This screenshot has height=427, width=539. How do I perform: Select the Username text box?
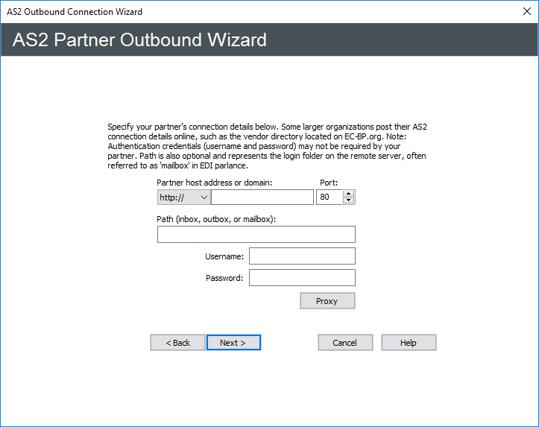click(302, 256)
